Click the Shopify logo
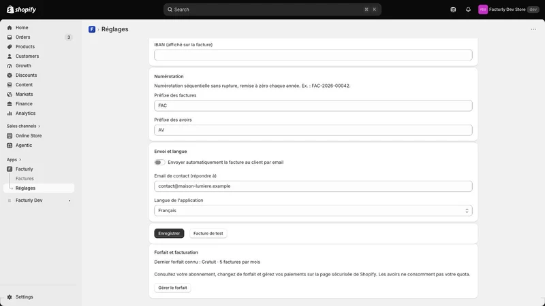545x306 pixels. point(21,10)
